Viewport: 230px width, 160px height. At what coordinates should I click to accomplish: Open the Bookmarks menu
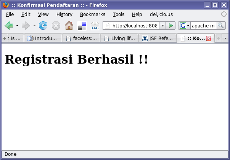(92, 14)
